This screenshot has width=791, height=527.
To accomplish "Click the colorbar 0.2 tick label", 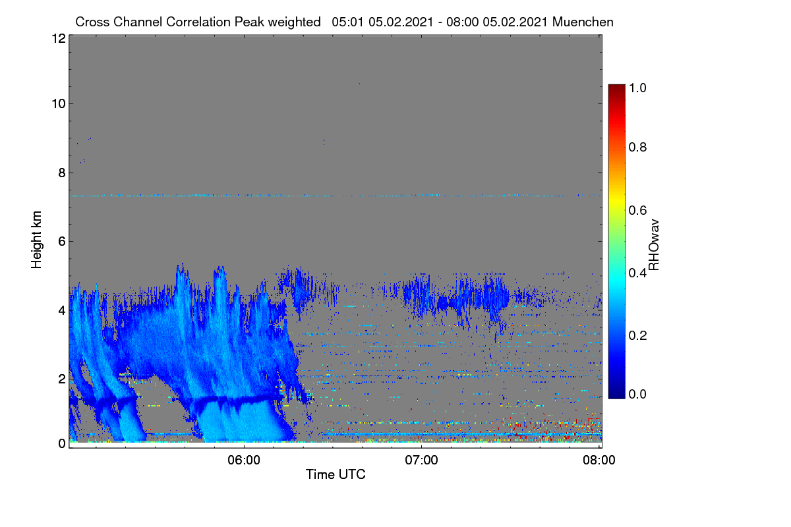I will [640, 335].
